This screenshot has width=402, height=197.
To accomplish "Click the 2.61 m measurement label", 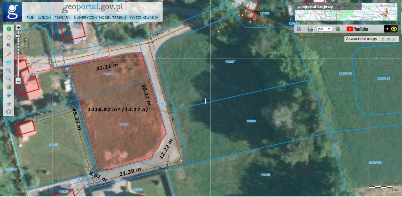I will coord(98,177).
